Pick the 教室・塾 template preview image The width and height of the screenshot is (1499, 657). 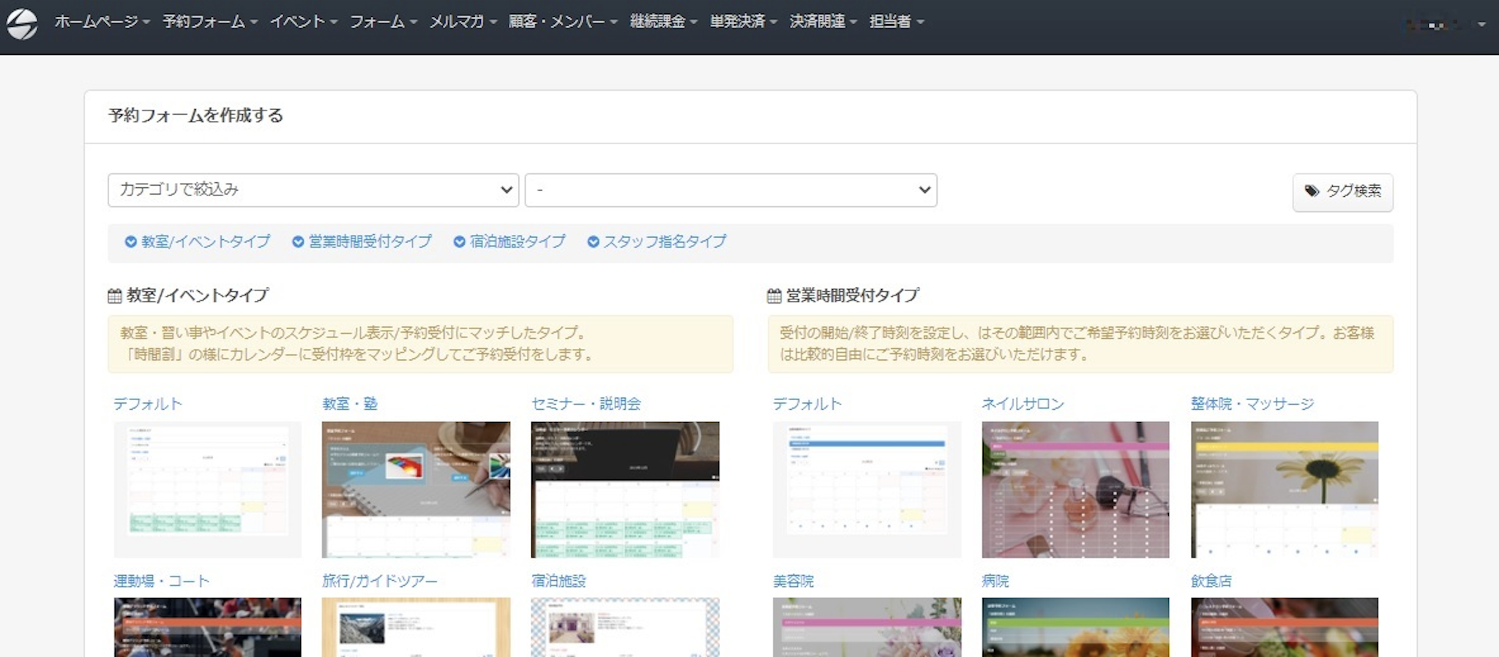[416, 489]
